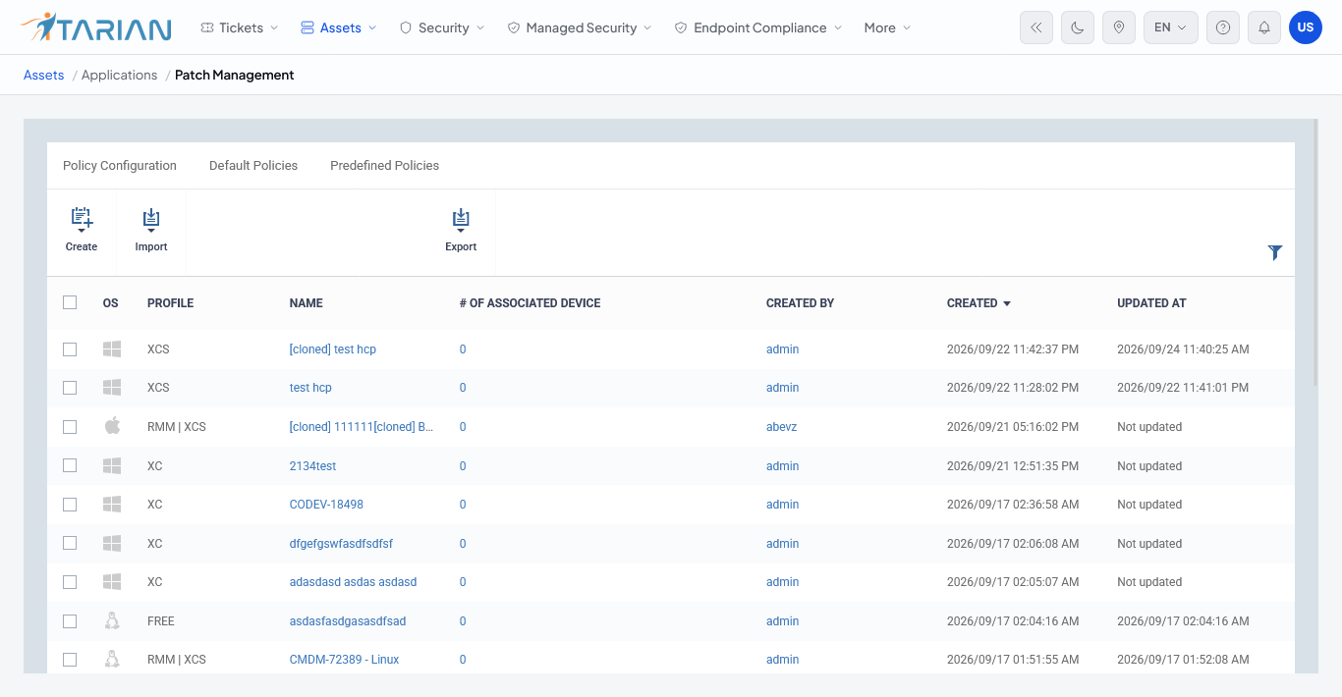Switch to Default Policies tab
This screenshot has height=697, width=1342.
[253, 165]
